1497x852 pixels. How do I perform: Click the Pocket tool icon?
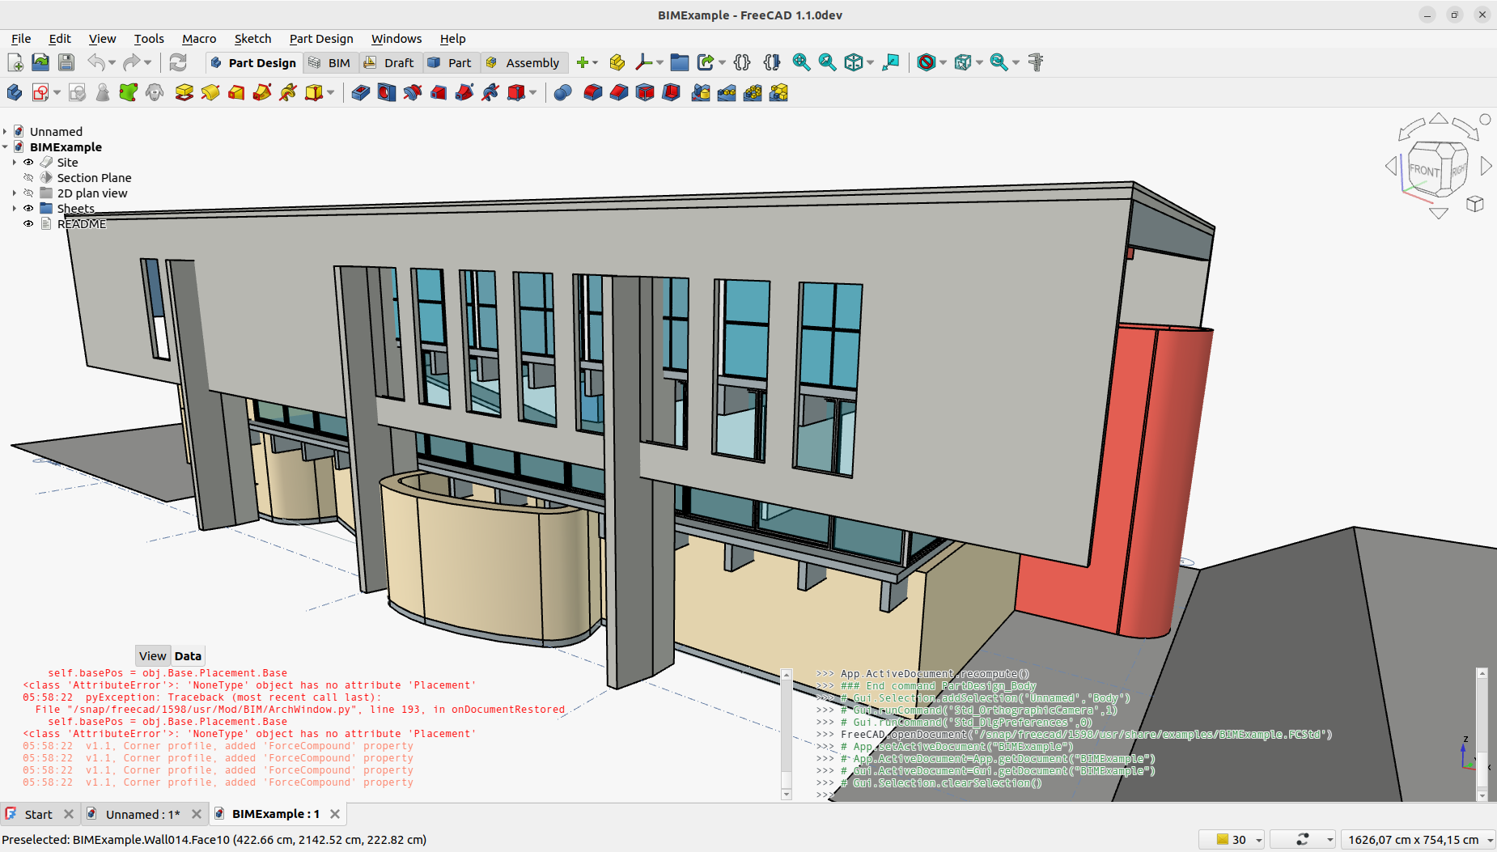(361, 92)
